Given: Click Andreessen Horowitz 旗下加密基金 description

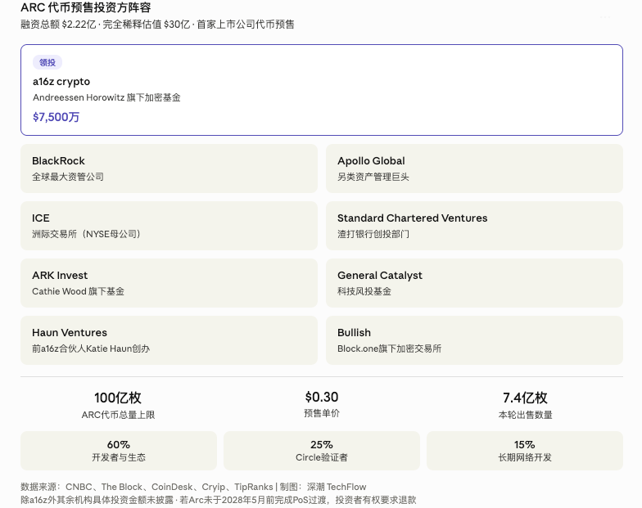Looking at the screenshot, I should tap(106, 98).
